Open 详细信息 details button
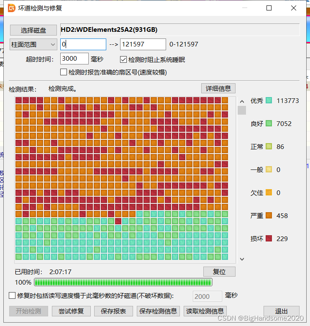310x326 pixels. click(218, 89)
